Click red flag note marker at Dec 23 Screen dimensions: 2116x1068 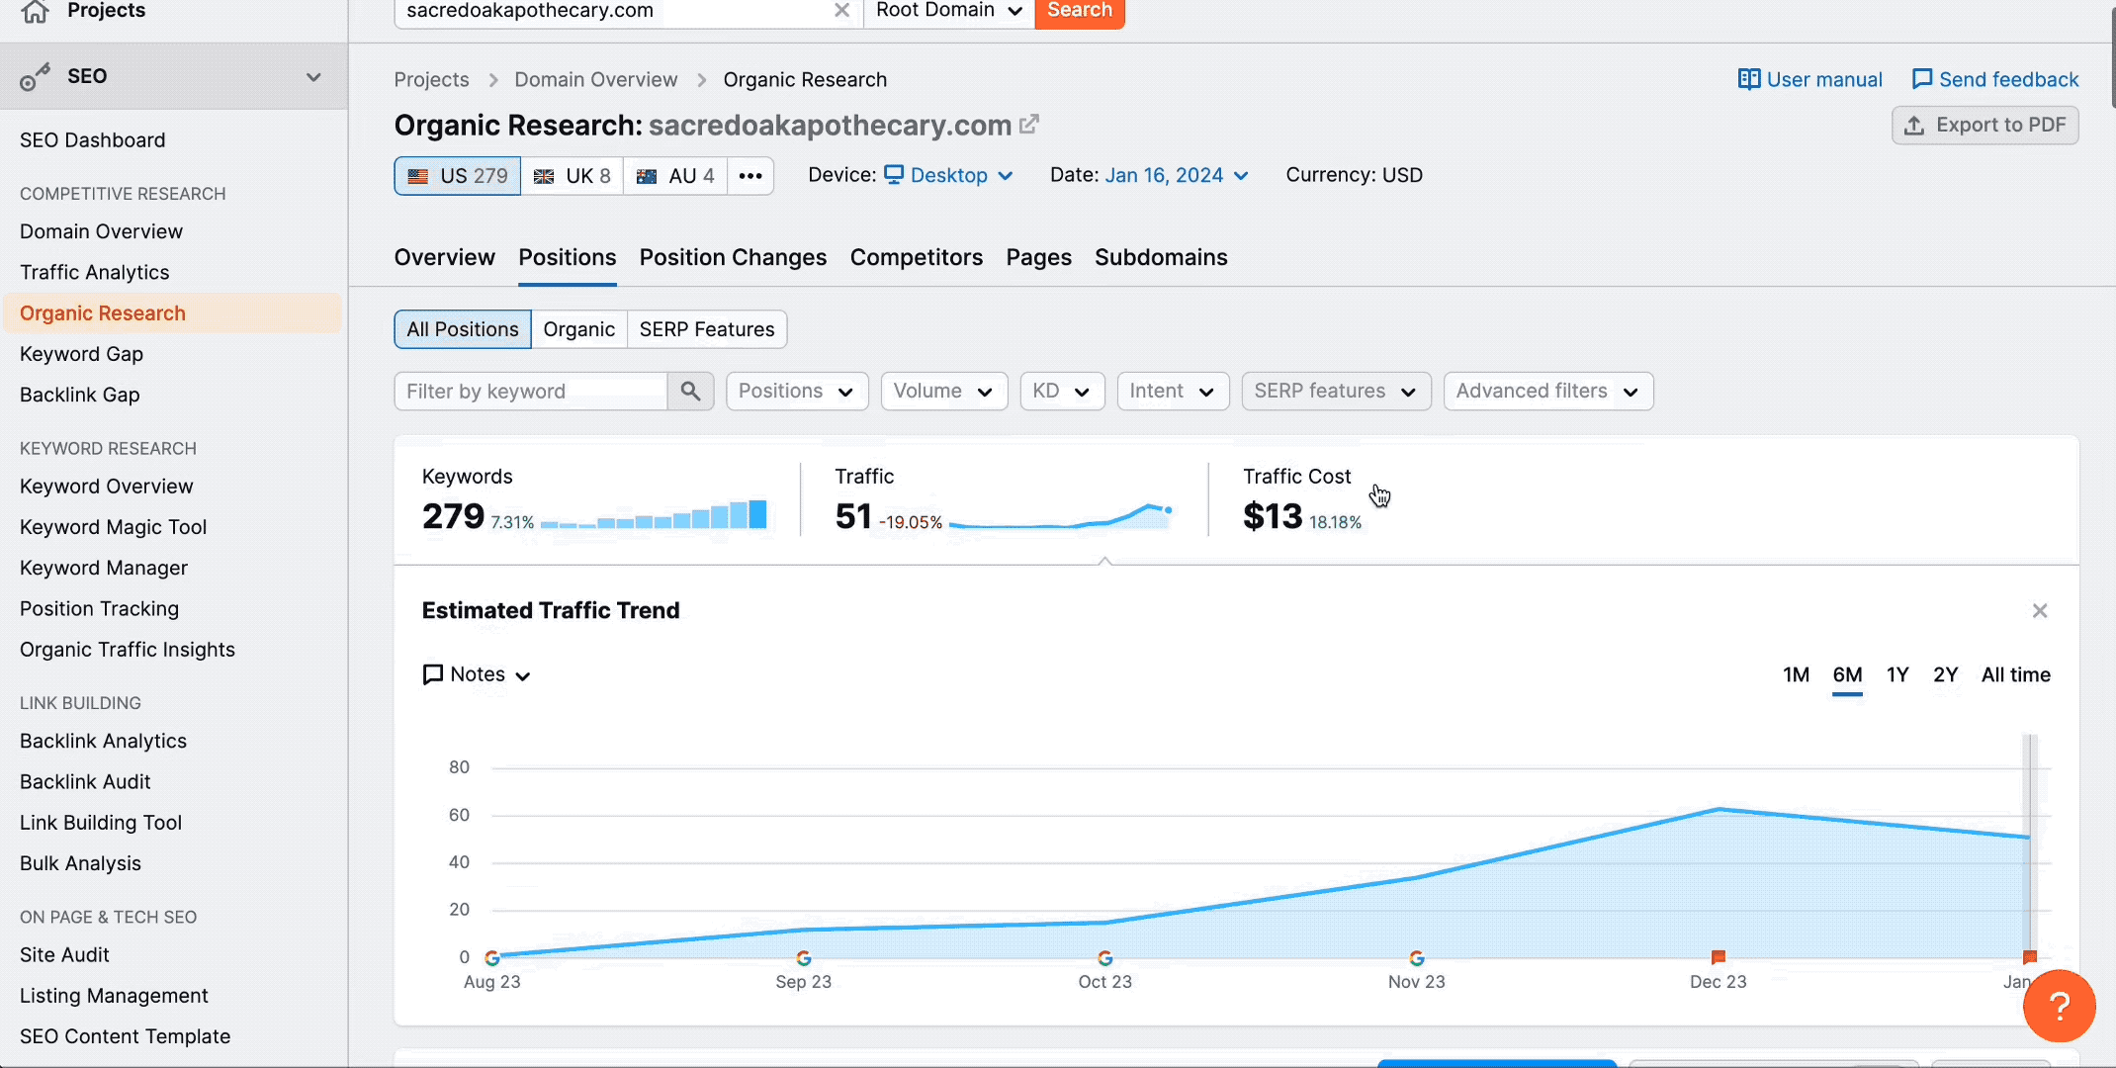(1719, 956)
